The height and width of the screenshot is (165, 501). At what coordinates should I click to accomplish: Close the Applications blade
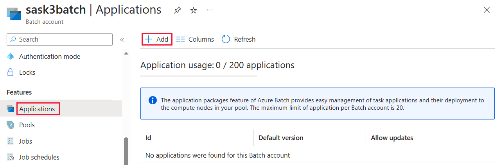[x=487, y=10]
